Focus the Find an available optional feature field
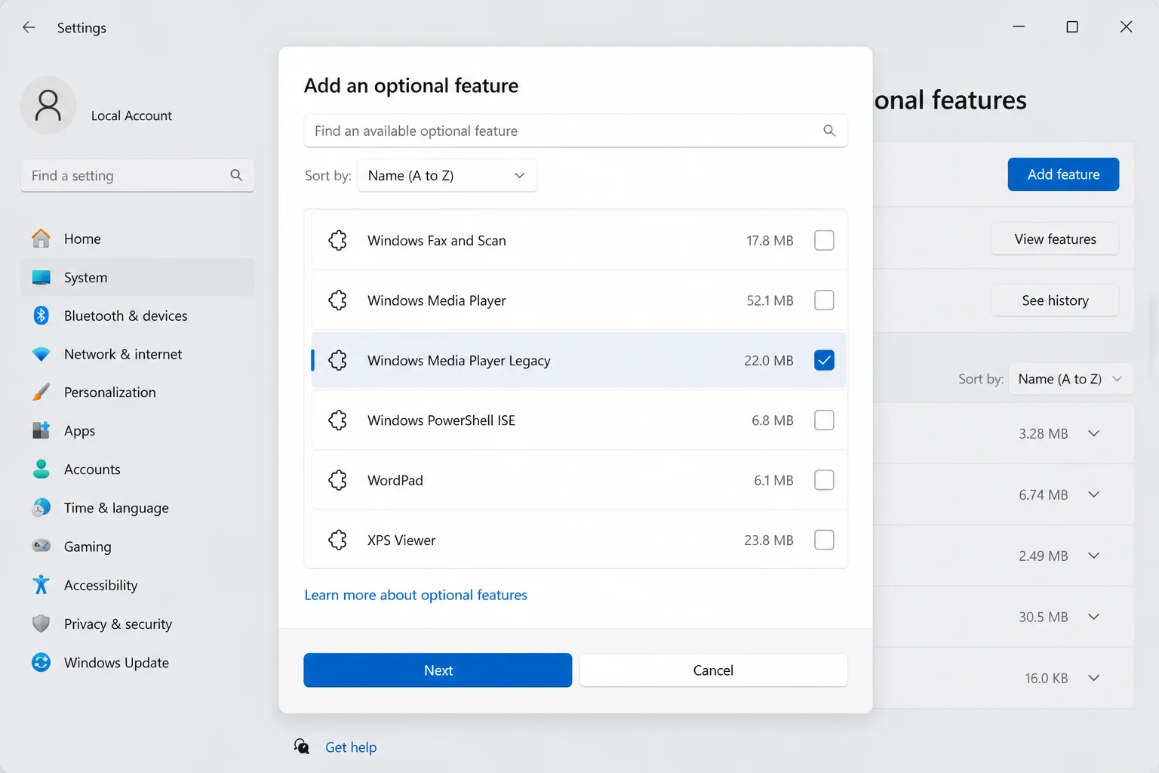Viewport: 1159px width, 773px height. [576, 131]
